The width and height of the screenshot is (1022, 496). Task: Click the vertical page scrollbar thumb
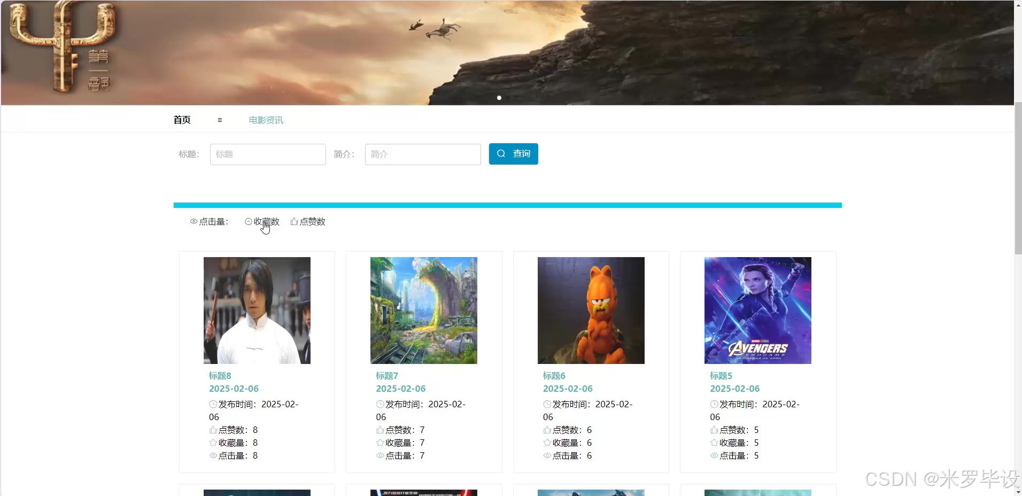pyautogui.click(x=1018, y=177)
